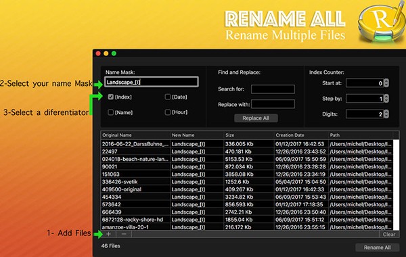Adjust the Start at stepper arrows
Viewport: 406px width, 257px height.
click(386, 83)
